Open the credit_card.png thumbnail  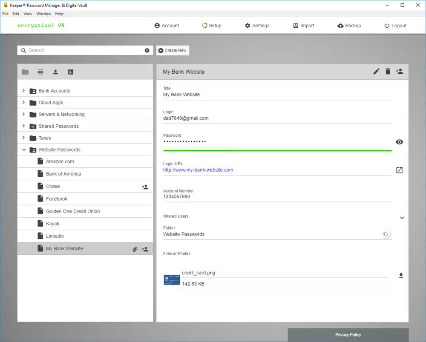click(x=172, y=280)
